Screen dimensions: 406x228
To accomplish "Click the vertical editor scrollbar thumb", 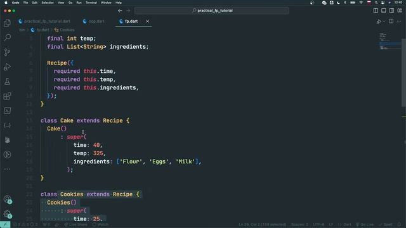I will coord(403,72).
